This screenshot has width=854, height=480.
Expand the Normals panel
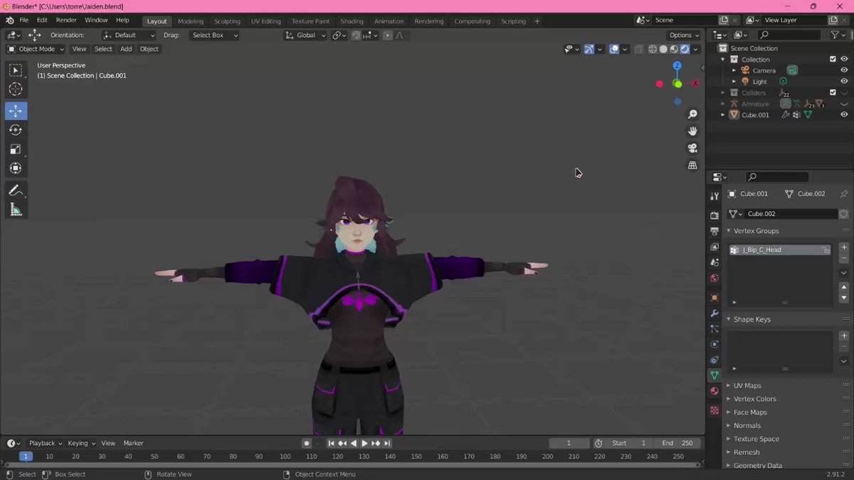coord(747,425)
